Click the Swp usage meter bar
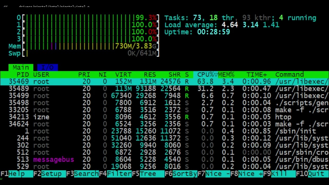Image resolution: width=329 pixels, height=185 pixels. point(84,53)
